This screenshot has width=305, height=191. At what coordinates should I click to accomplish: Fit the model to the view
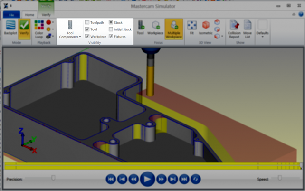(x=192, y=28)
